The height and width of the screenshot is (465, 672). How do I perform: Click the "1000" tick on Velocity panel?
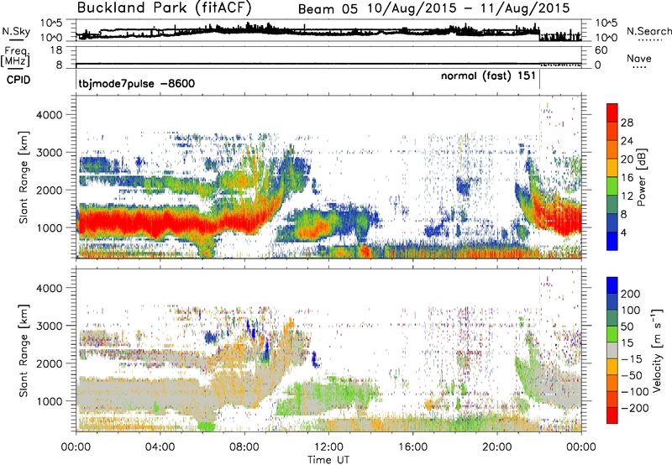pos(49,401)
